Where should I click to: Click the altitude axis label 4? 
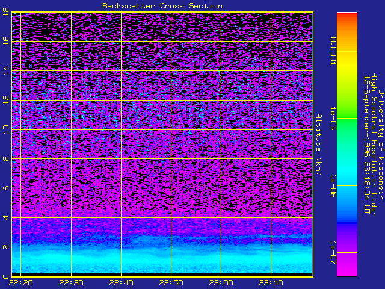(6, 217)
